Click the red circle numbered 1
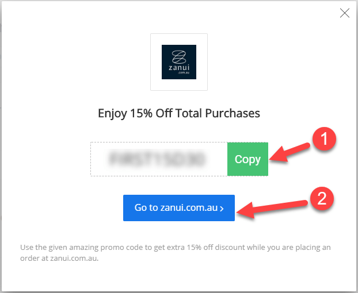 324,138
